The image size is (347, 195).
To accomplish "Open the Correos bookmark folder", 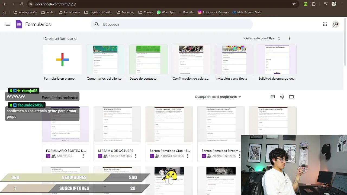I will pyautogui.click(x=146, y=12).
